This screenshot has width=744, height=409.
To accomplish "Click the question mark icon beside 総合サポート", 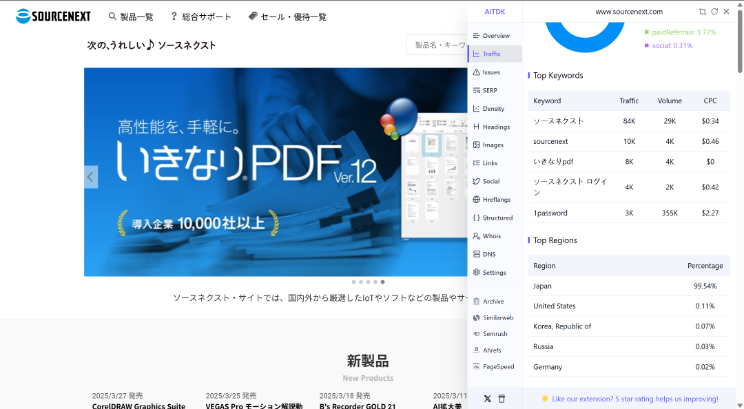I will 174,17.
